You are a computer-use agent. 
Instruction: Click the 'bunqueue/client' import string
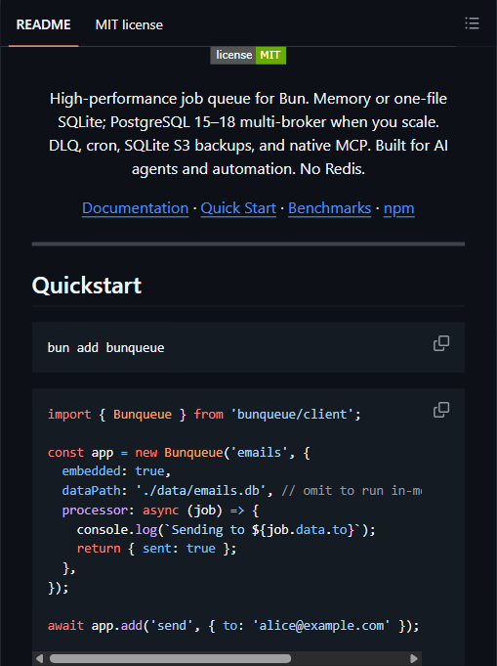pos(292,414)
